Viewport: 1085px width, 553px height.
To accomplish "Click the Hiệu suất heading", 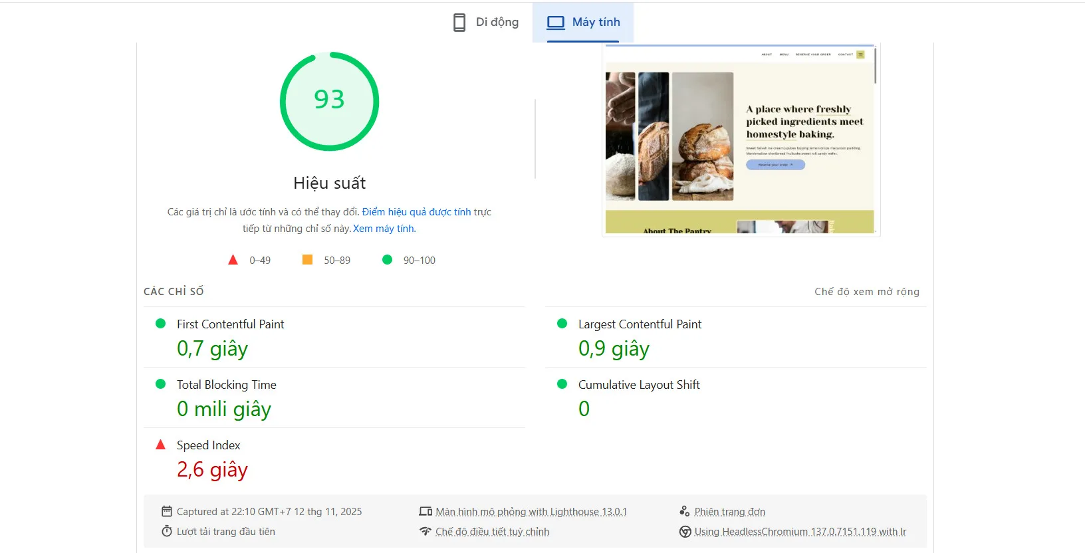I will [x=330, y=183].
